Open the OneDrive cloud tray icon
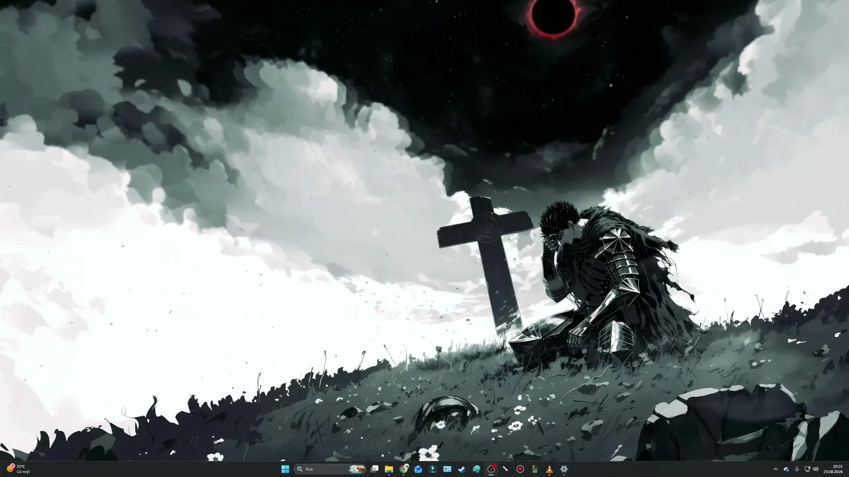This screenshot has width=849, height=477. pos(786,469)
